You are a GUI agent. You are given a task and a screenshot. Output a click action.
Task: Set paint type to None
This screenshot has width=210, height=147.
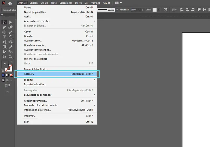click(x=11, y=75)
